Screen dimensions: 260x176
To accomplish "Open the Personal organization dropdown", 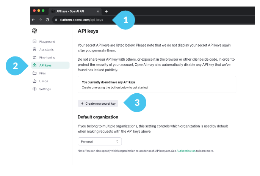I will point(99,141).
